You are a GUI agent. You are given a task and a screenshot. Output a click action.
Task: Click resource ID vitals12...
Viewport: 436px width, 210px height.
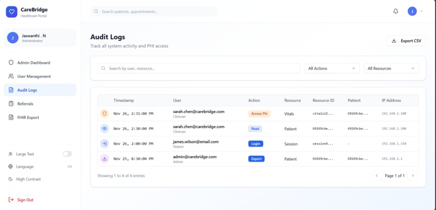coord(323,114)
